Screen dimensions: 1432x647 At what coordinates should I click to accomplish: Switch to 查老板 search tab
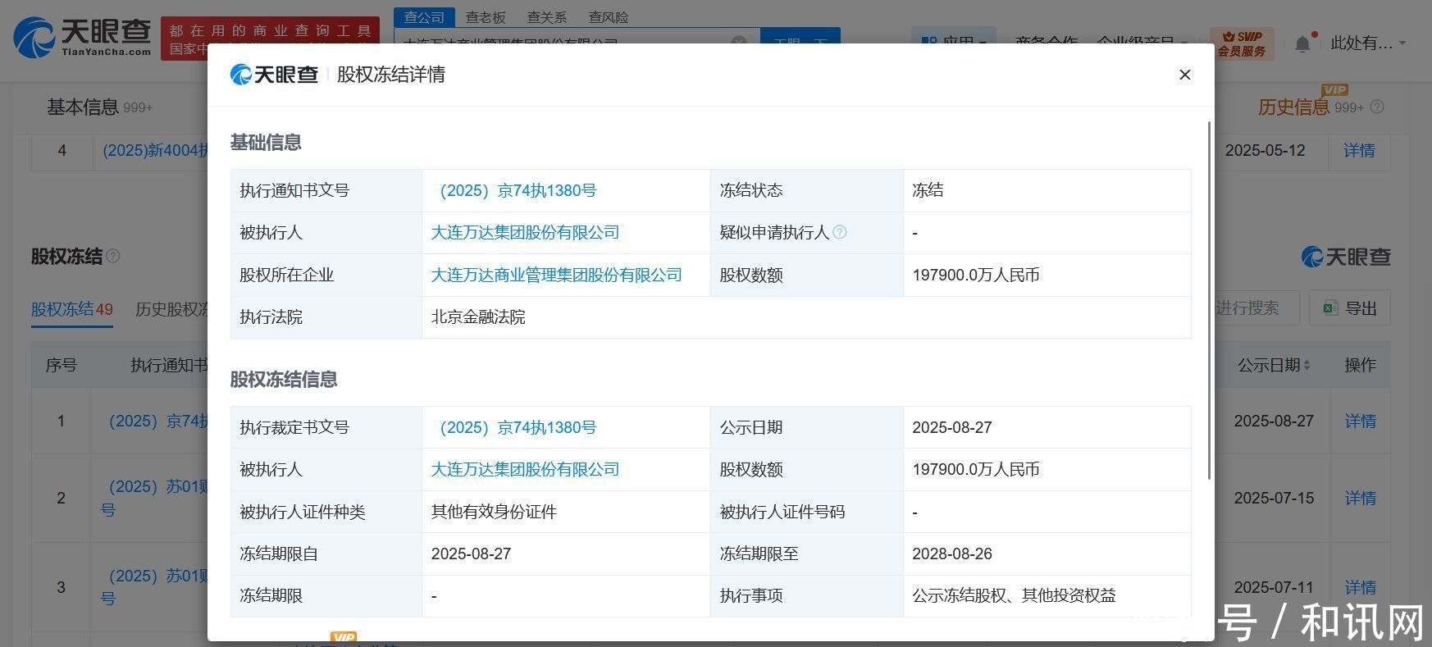(486, 17)
